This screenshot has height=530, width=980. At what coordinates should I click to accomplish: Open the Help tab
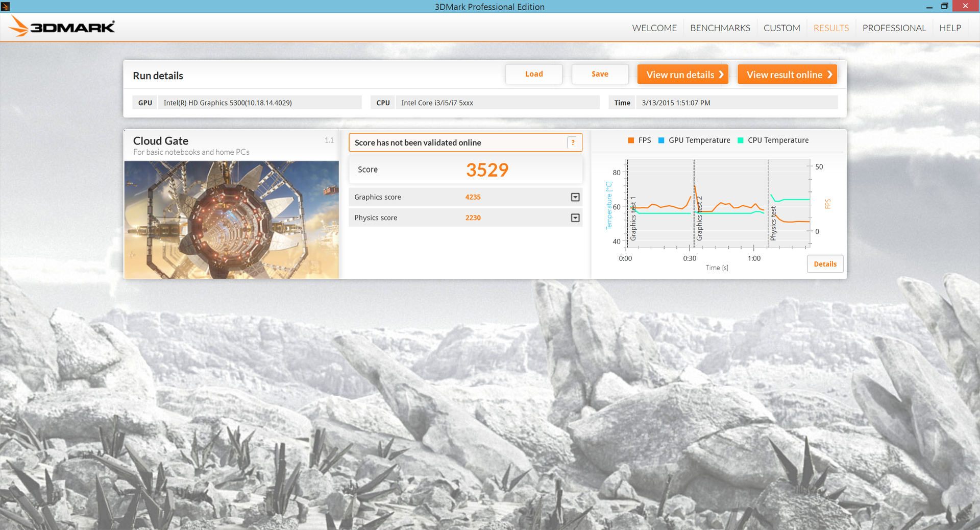click(950, 28)
